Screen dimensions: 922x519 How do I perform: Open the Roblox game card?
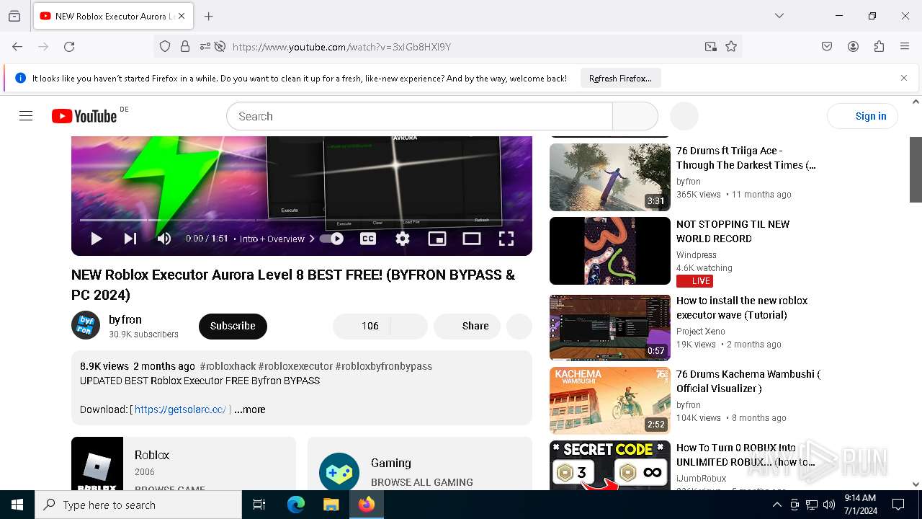coord(184,463)
